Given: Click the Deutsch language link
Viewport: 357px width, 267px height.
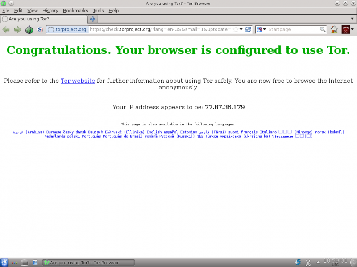Looking at the screenshot, I should coord(95,132).
